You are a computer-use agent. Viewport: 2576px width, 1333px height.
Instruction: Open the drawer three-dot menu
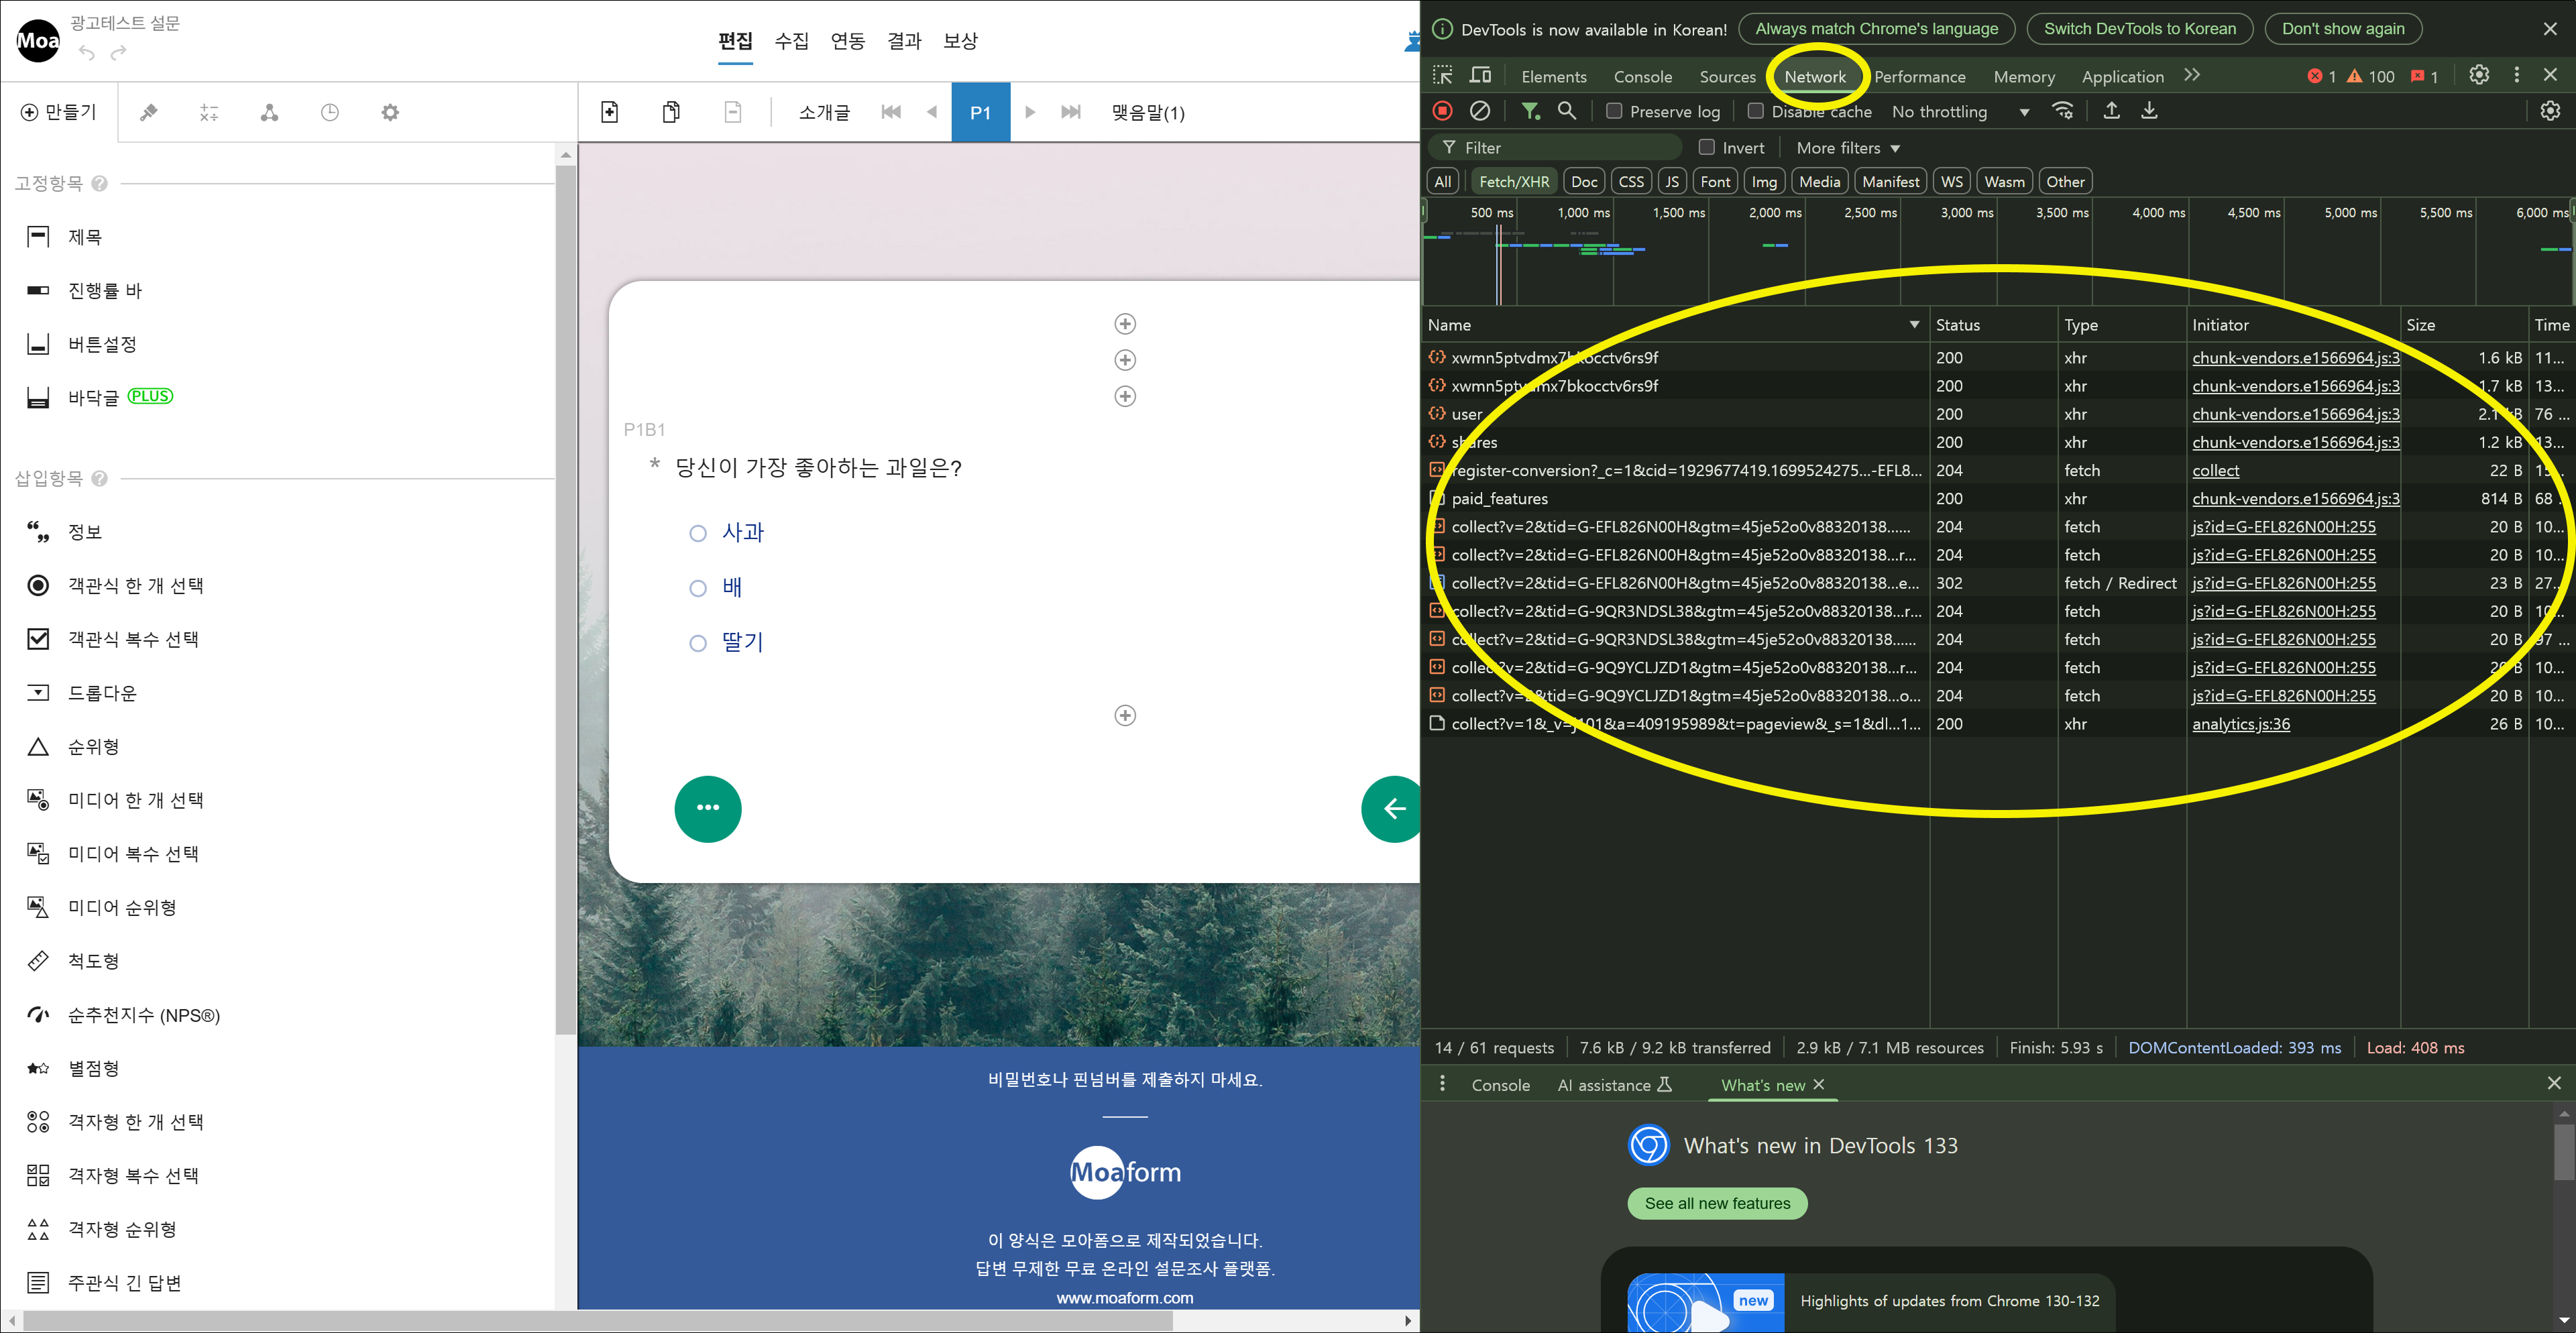[1442, 1084]
